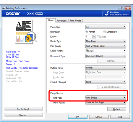
Task: Switch to the Basic tab
Action: tap(51, 20)
